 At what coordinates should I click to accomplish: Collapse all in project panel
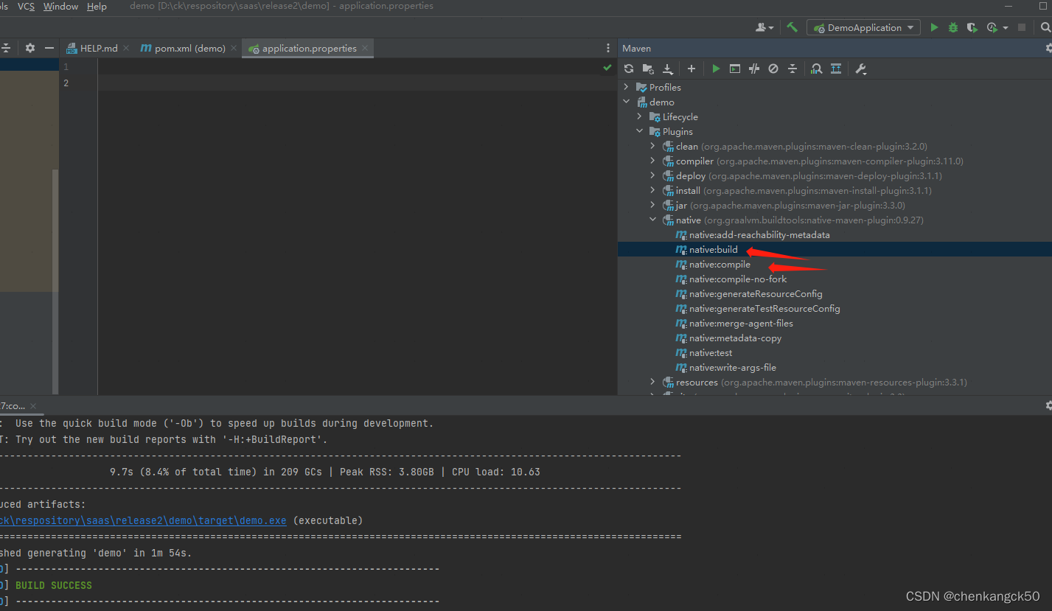[x=6, y=48]
